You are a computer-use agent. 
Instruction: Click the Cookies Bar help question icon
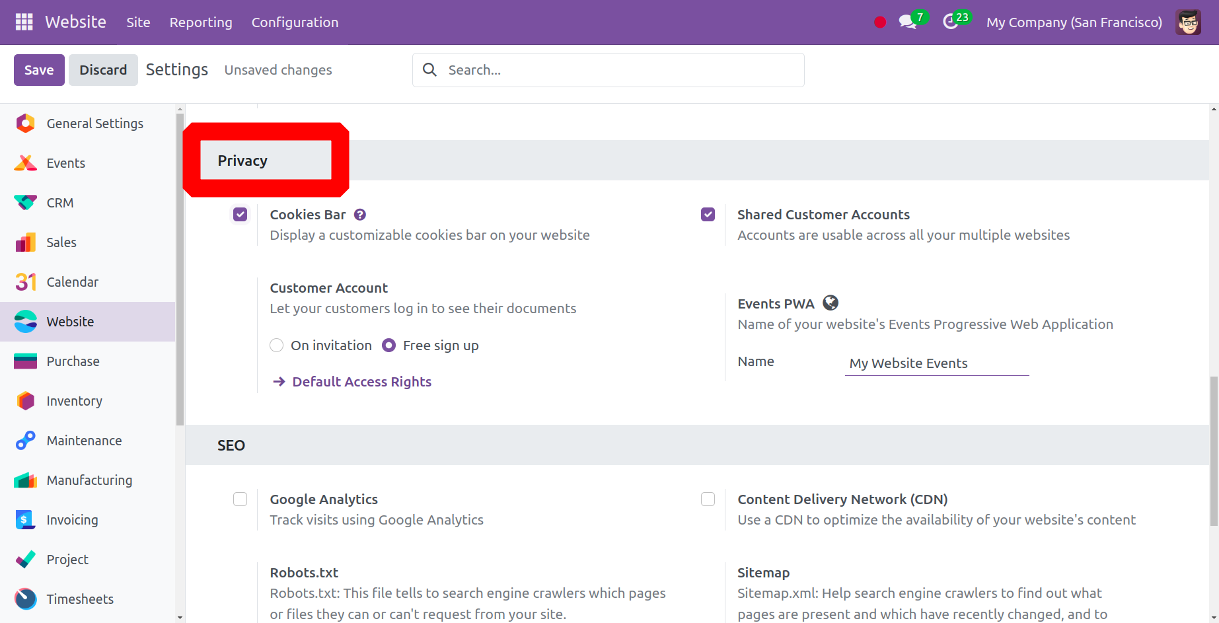click(x=360, y=215)
